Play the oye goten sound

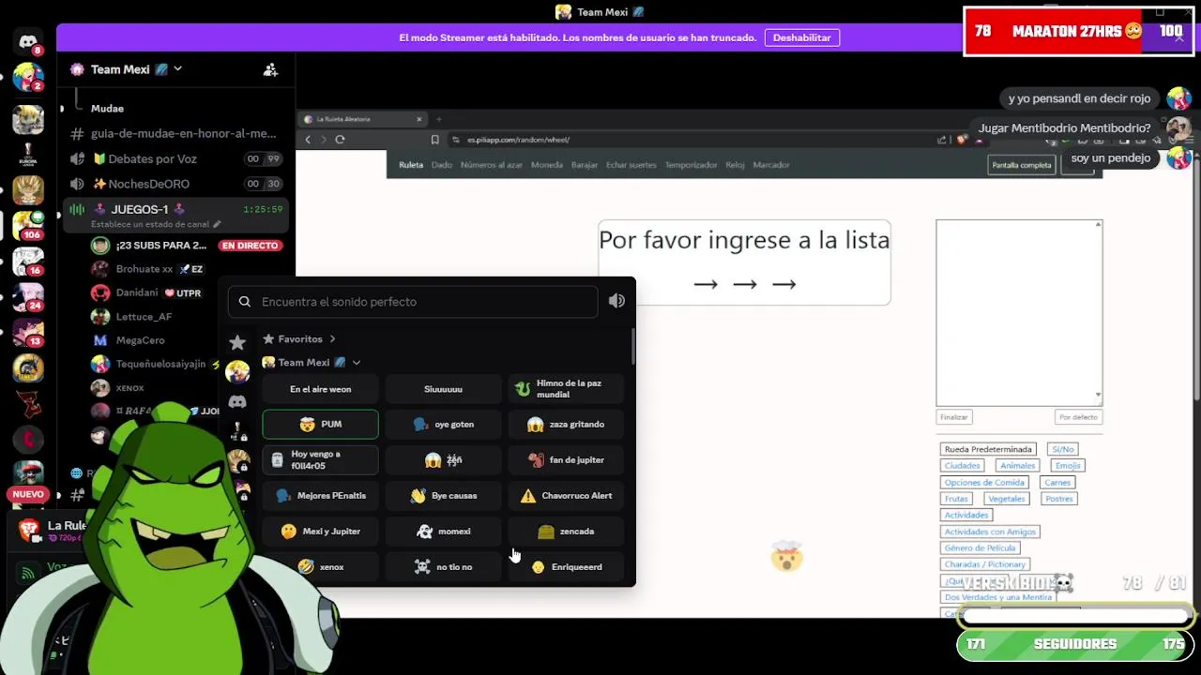(x=443, y=425)
